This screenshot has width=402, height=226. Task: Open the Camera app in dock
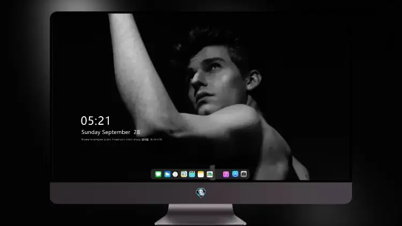(x=244, y=174)
